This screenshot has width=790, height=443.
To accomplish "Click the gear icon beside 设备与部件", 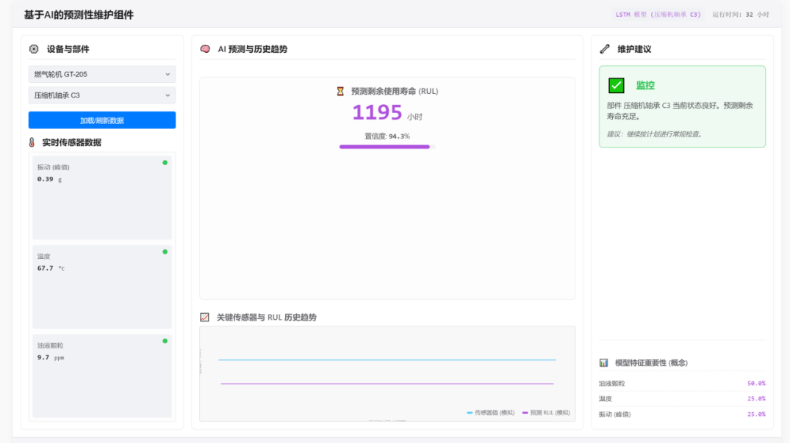I will coord(34,49).
